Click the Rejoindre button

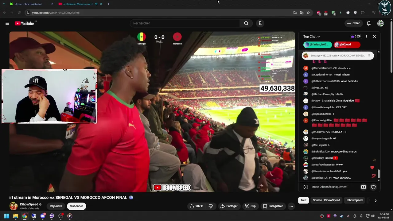56,206
